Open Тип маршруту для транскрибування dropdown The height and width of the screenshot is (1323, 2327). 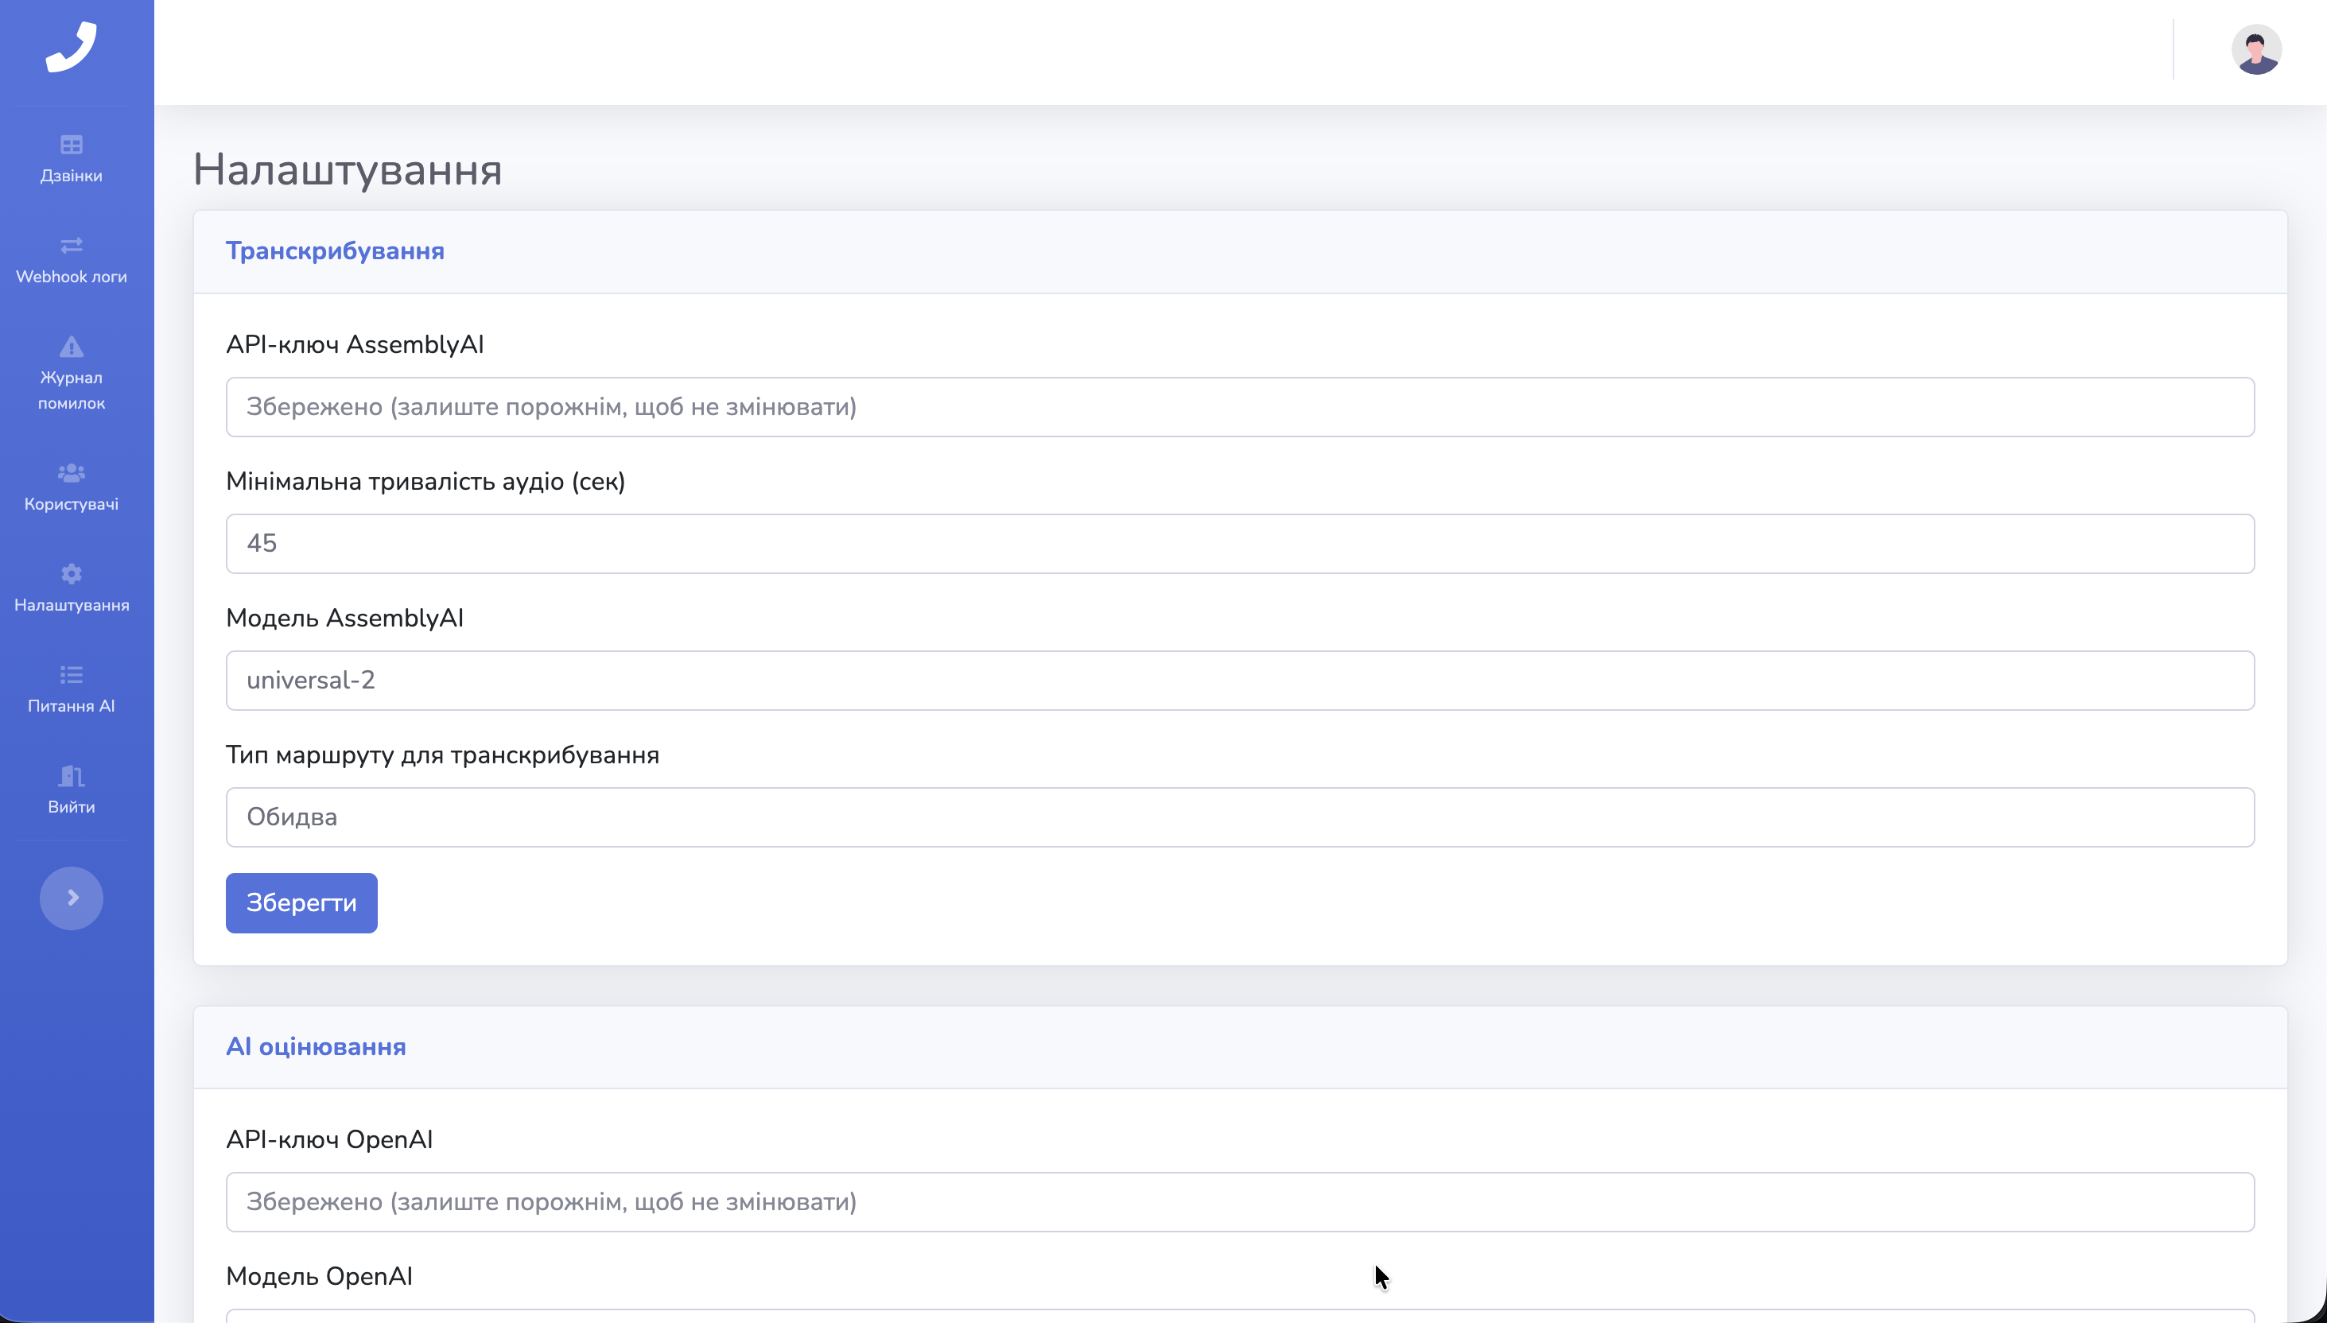pos(1239,817)
